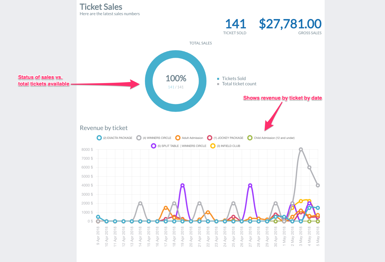Click the $27,781.00 GROSS SALES figure
Viewport: 385px width, 262px height.
290,24
